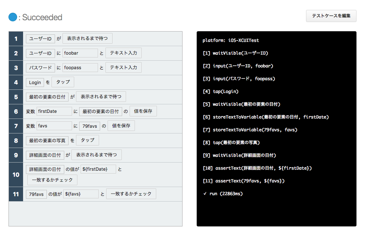Click the blue Succeeded status circle icon

[x=13, y=17]
